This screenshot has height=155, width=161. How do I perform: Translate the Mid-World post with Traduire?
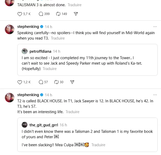pos(58,38)
